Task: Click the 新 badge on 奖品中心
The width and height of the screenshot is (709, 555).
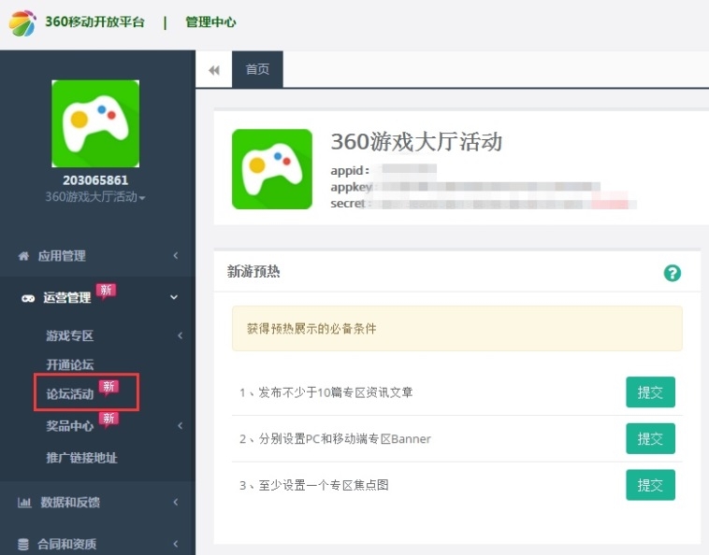Action: click(109, 420)
